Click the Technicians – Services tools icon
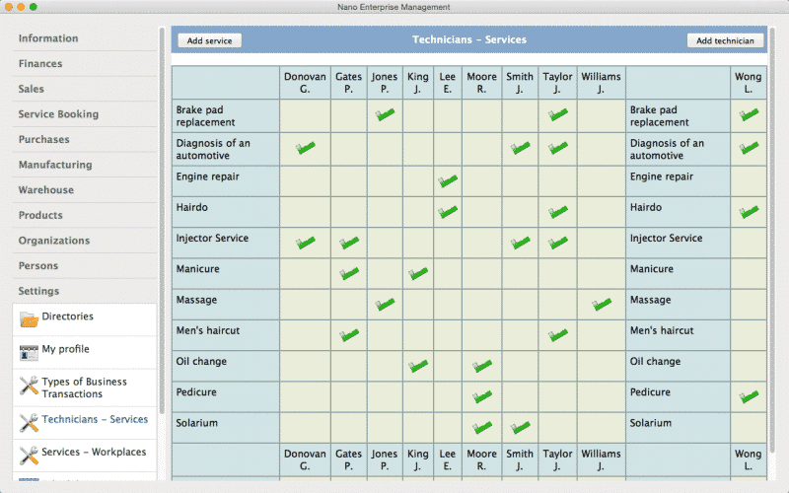The width and height of the screenshot is (789, 493). 29,422
